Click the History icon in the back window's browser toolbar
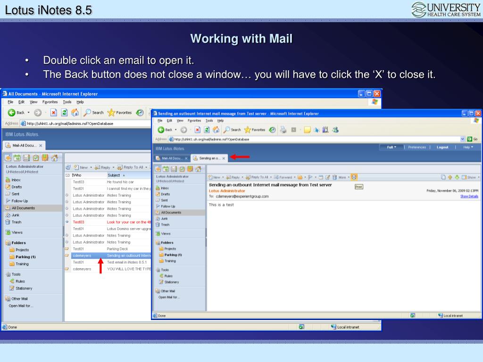The image size is (483, 362). [140, 113]
